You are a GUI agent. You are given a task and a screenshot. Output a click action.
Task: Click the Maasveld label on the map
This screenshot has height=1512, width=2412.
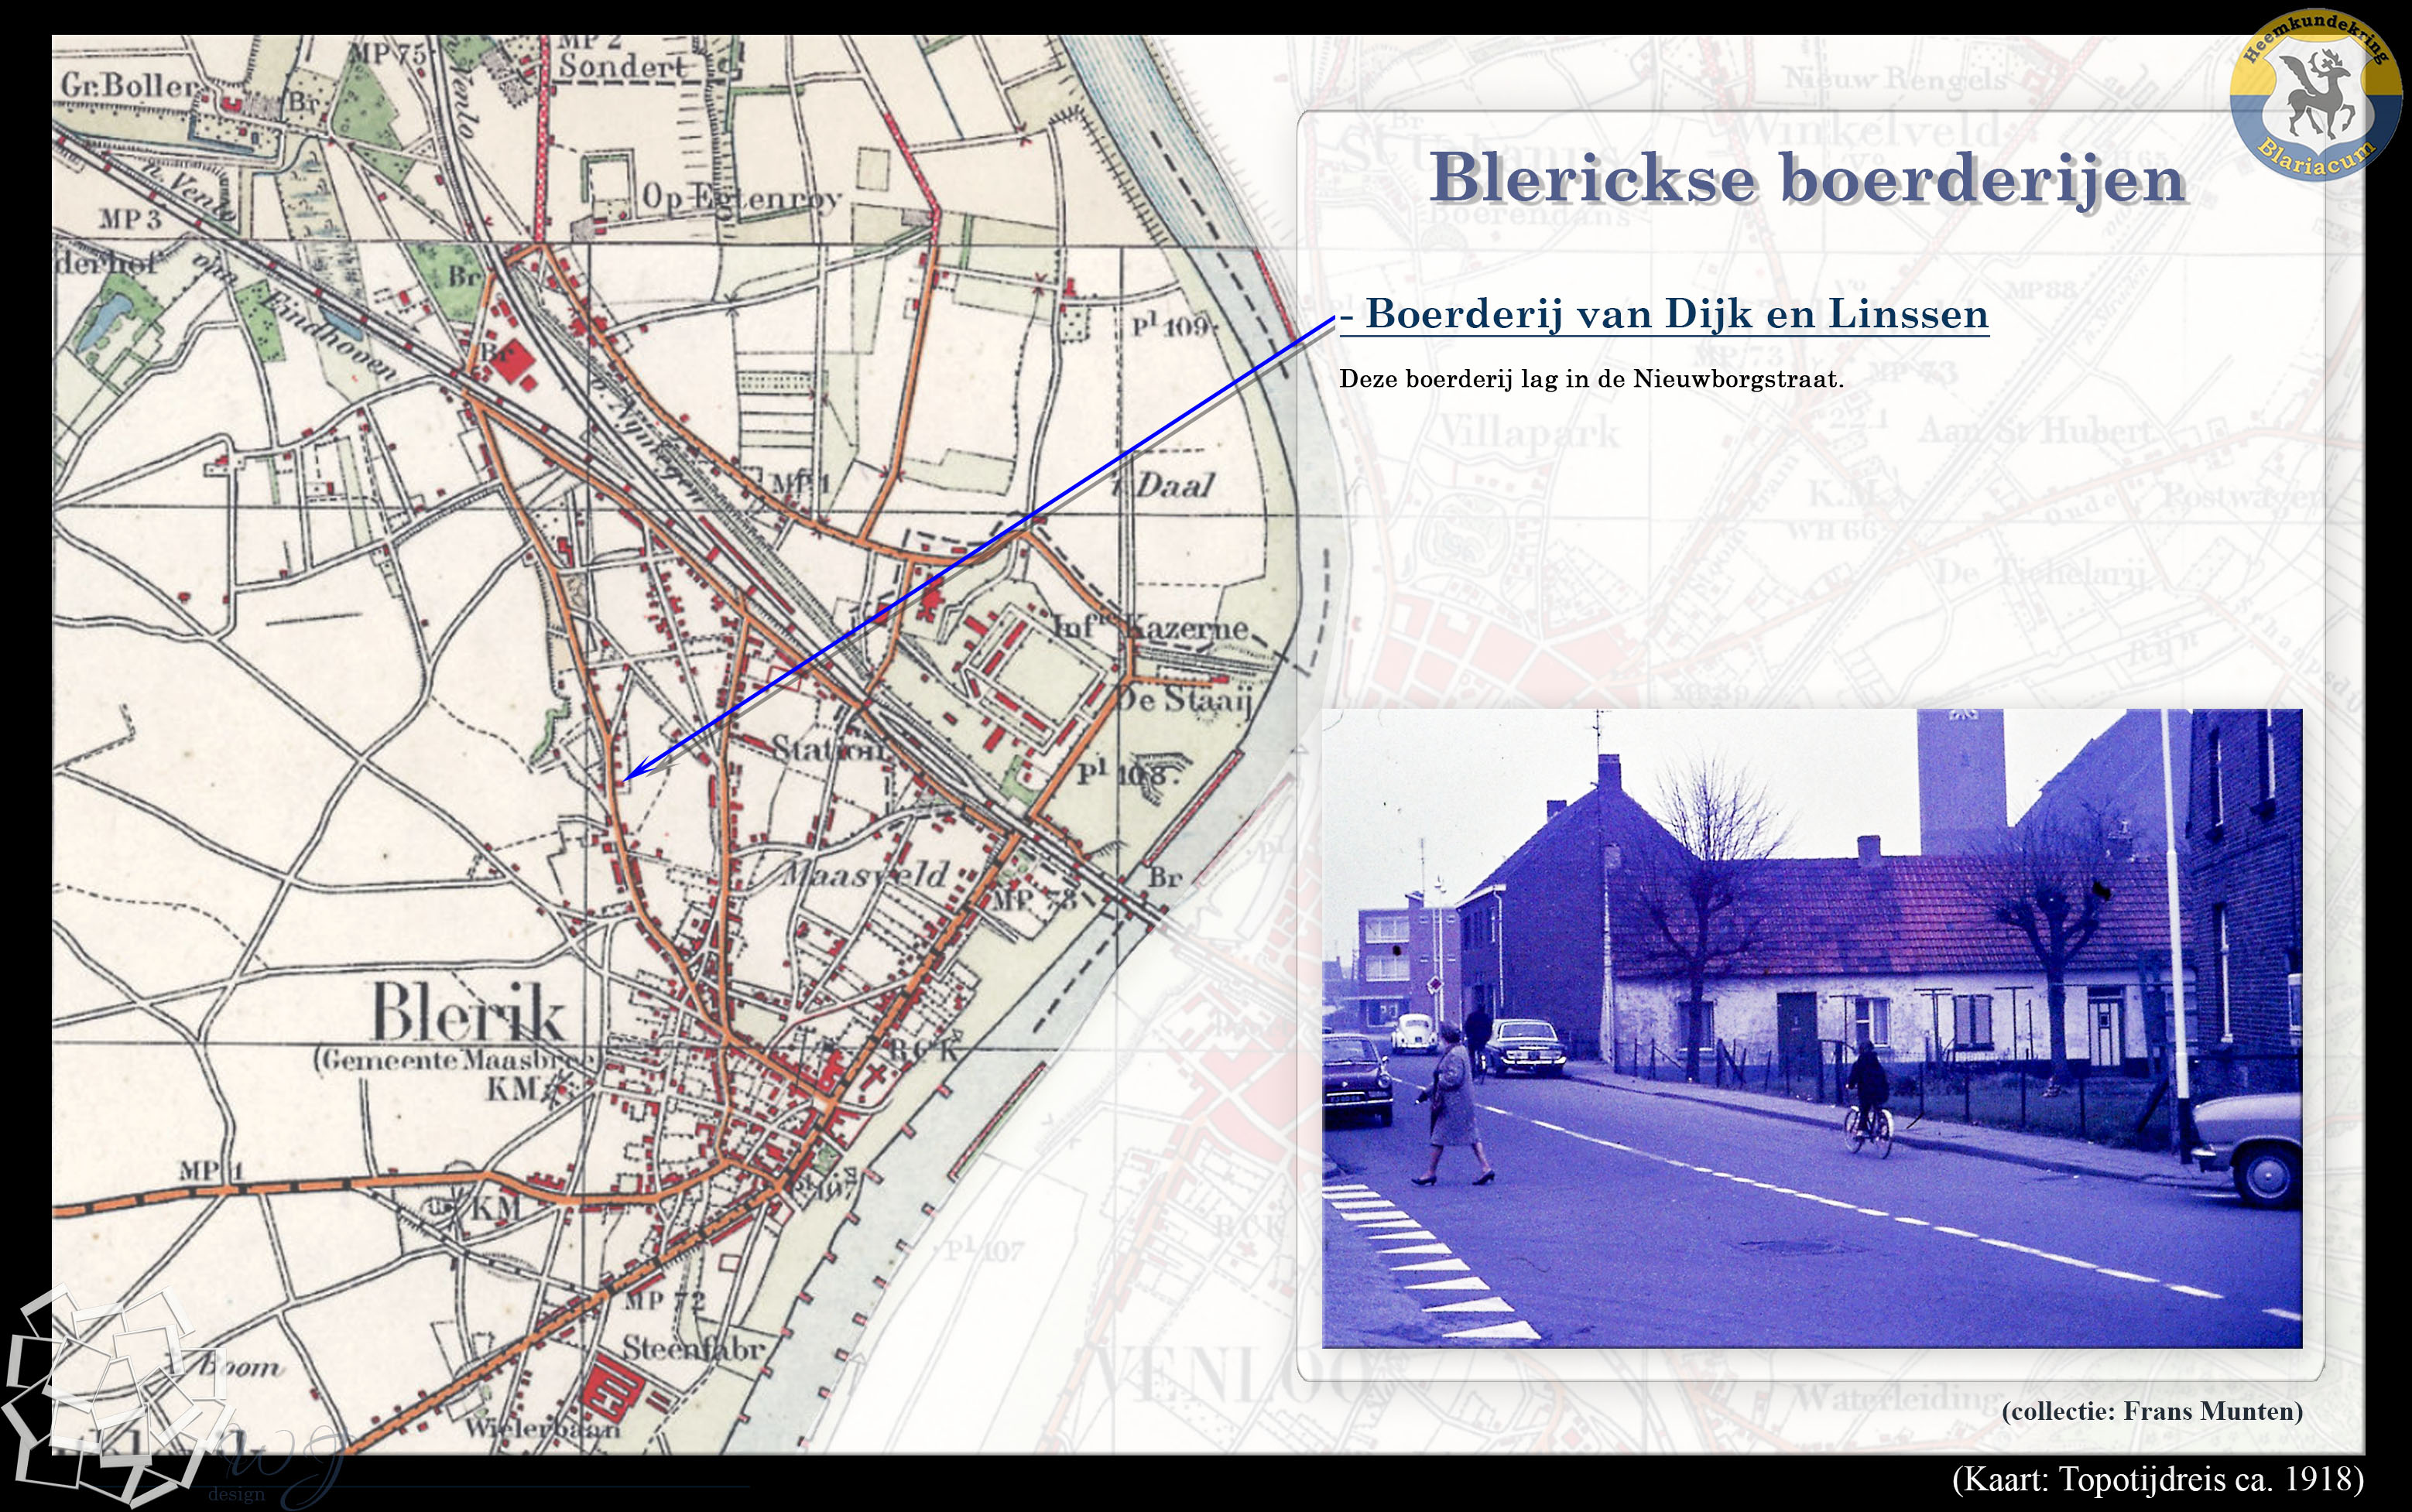pyautogui.click(x=863, y=874)
